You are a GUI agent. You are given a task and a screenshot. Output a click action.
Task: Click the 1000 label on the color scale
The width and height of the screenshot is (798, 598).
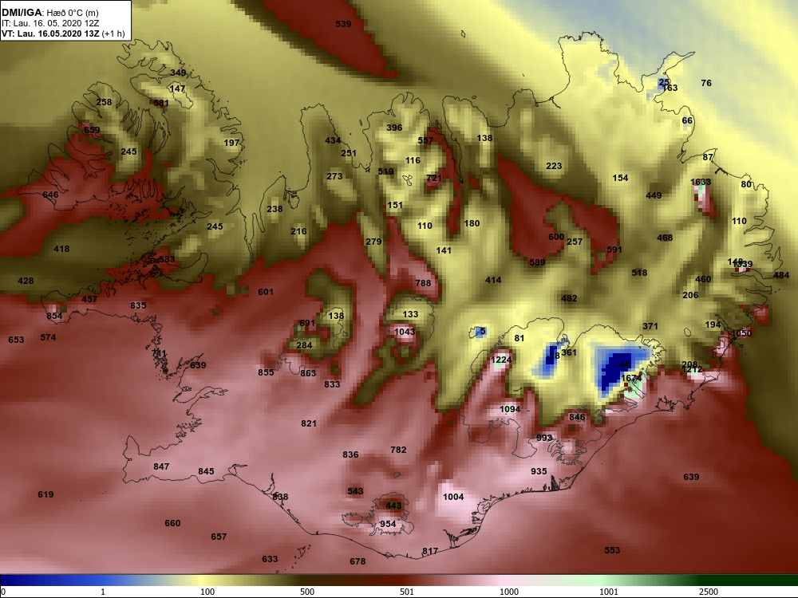coord(509,592)
